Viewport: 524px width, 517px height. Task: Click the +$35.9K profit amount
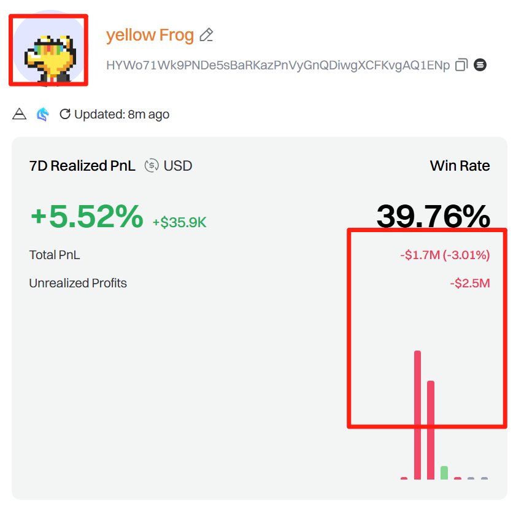(x=180, y=222)
